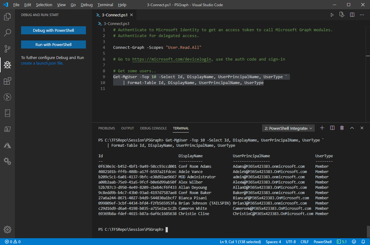The width and height of the screenshot is (370, 245).
Task: Create a new terminal with the plus icon
Action: 322,128
